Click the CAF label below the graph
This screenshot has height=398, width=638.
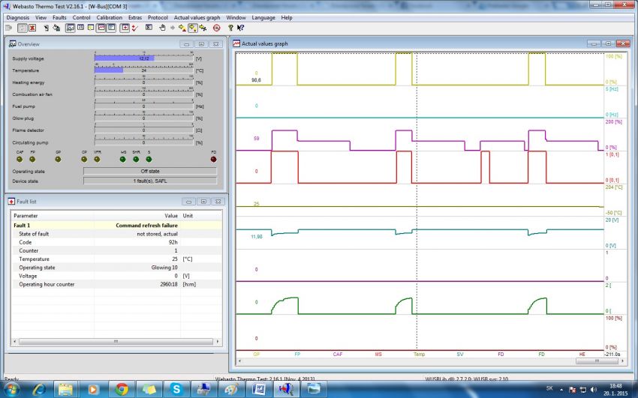338,353
